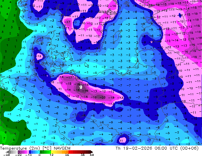The width and height of the screenshot is (202, 156).
Task: Click '-11' in the isolated pink spot at the bottom
Action: tap(120, 141)
